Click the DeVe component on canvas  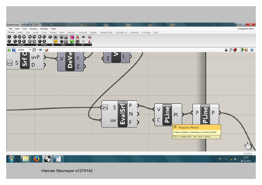point(71,61)
